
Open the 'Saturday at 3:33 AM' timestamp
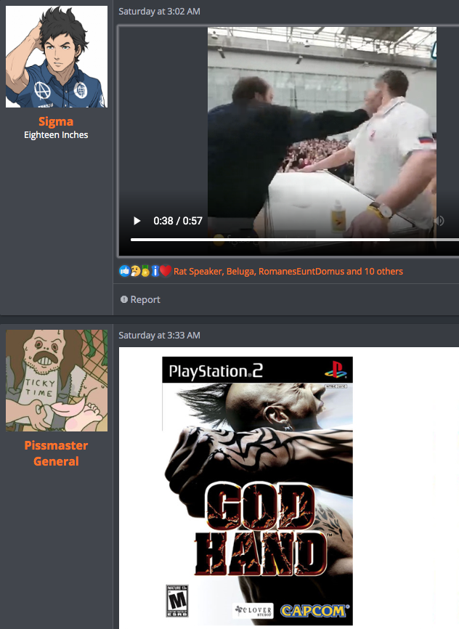pyautogui.click(x=159, y=335)
